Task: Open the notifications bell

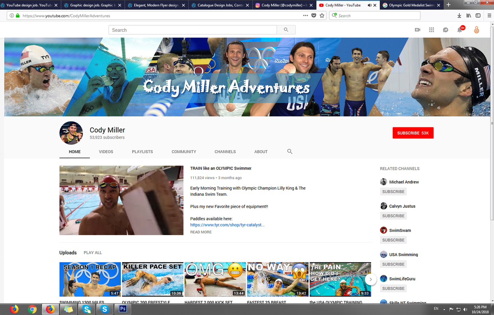Action: point(460,30)
